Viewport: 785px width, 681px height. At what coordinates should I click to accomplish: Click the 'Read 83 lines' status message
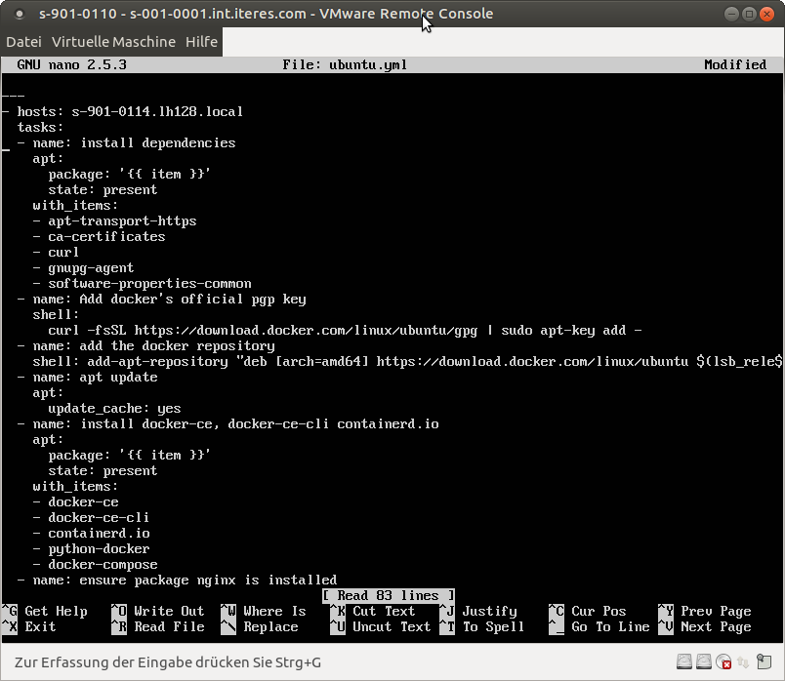pyautogui.click(x=389, y=595)
